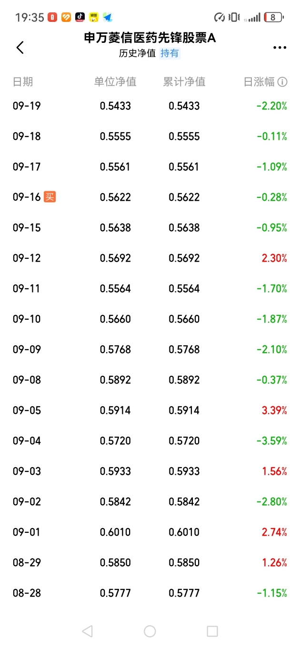Tap the TikTok notification icon in status bar
The height and width of the screenshot is (647, 300).
coord(80,17)
